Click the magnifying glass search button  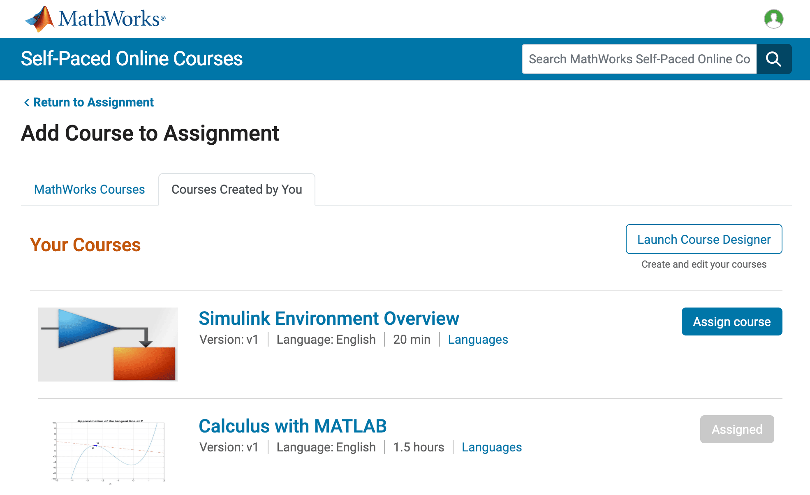pyautogui.click(x=773, y=59)
